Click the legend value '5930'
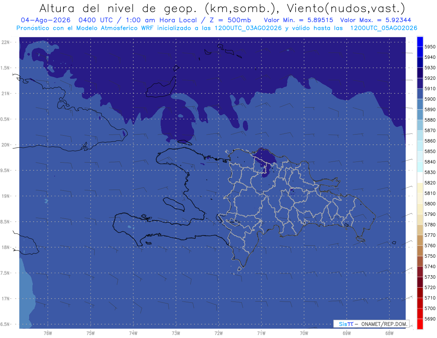This screenshot has height=338, width=437. pyautogui.click(x=430, y=68)
